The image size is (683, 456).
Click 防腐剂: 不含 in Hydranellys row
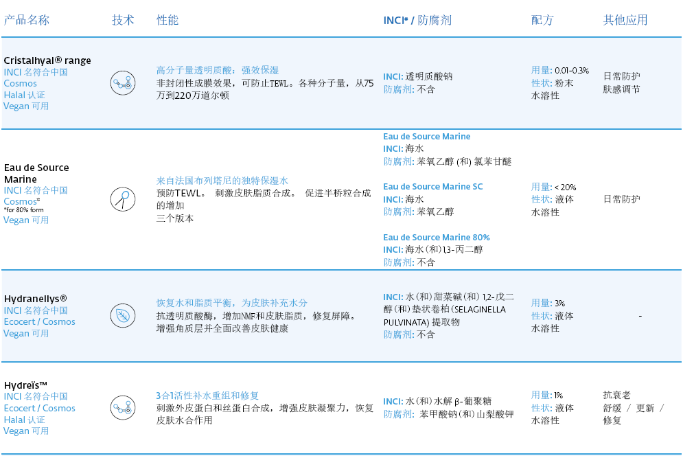409,335
